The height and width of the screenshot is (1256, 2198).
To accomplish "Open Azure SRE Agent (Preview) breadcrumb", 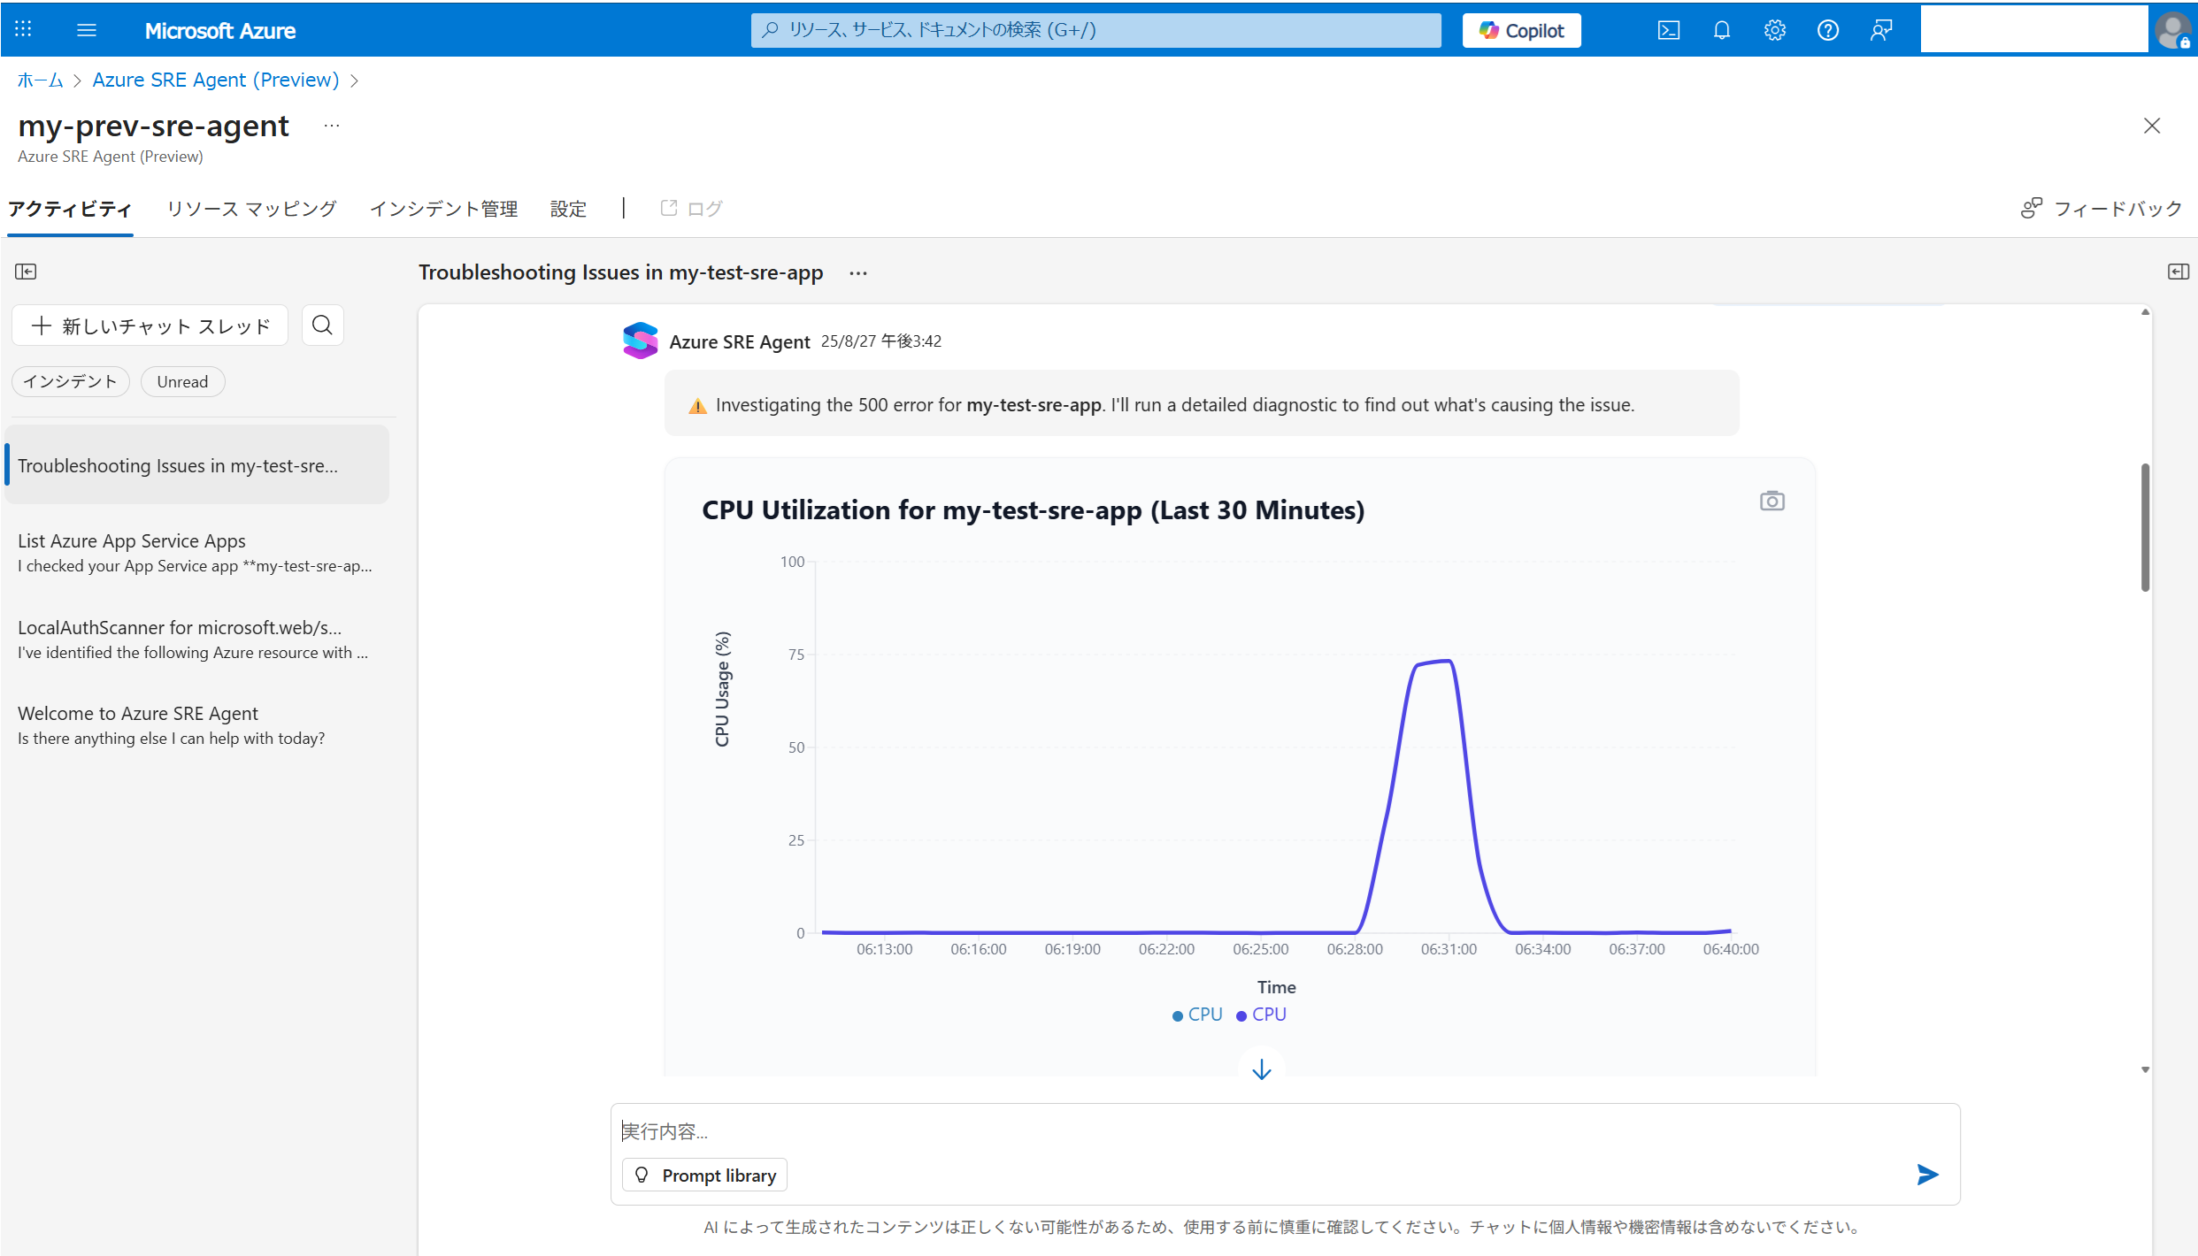I will point(216,80).
